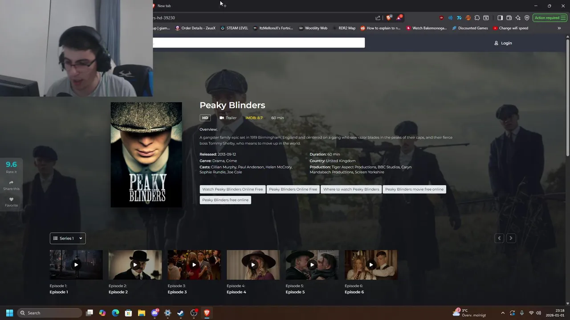Click the Drama genre link
Screen dimensions: 570x320
(x=218, y=160)
